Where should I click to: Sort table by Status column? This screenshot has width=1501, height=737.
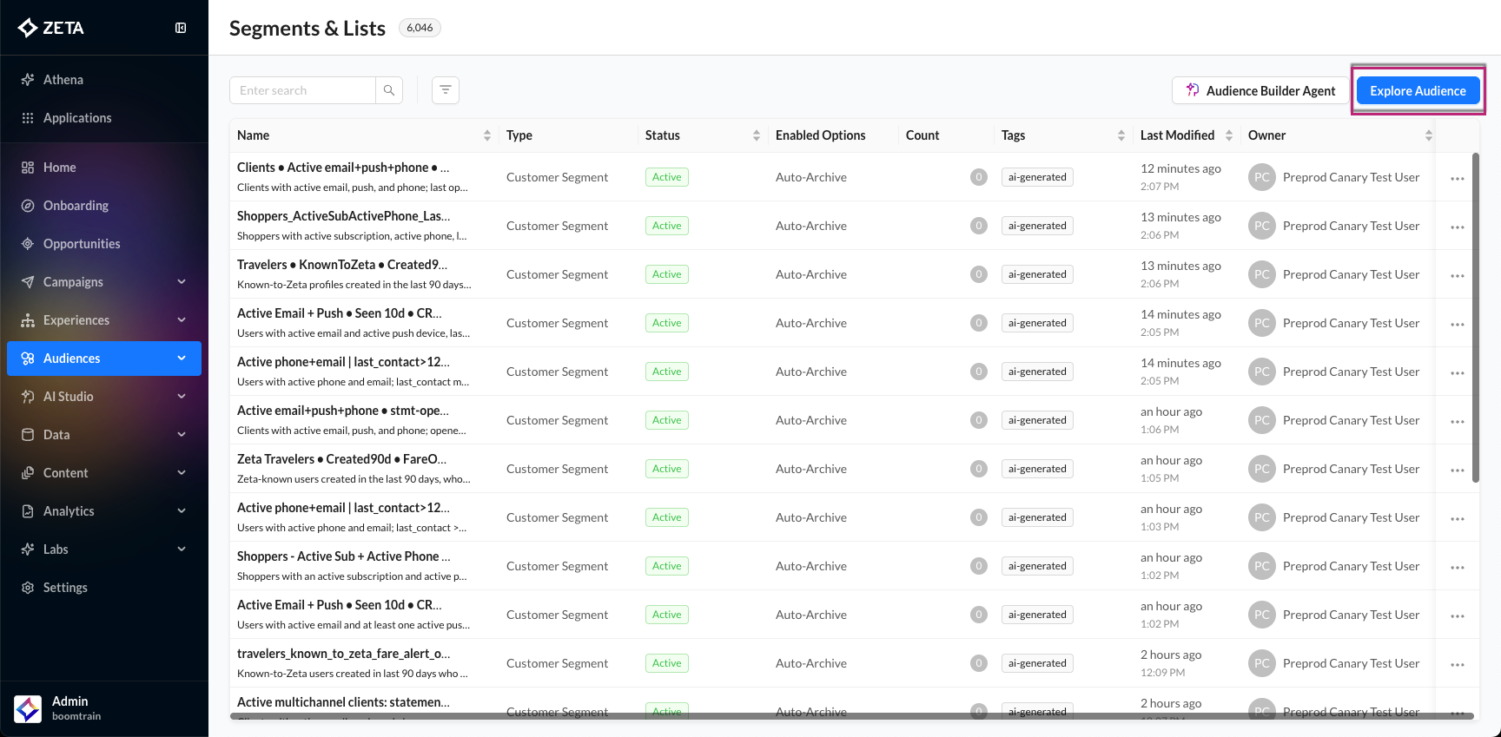click(x=756, y=135)
